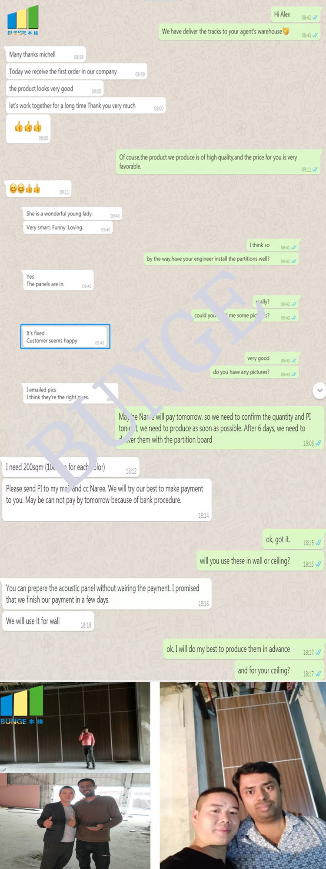Click the 'Many thanks michell' message
Image resolution: width=326 pixels, height=869 pixels.
click(x=45, y=55)
